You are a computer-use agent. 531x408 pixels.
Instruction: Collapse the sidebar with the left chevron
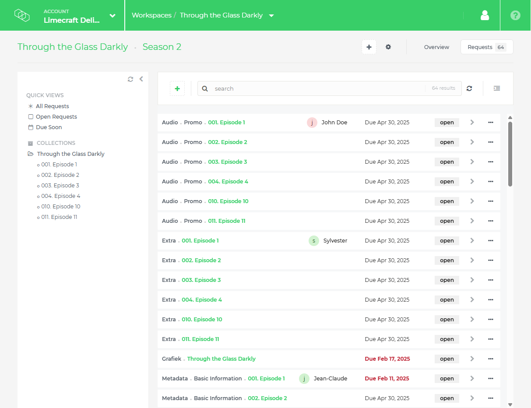point(141,79)
